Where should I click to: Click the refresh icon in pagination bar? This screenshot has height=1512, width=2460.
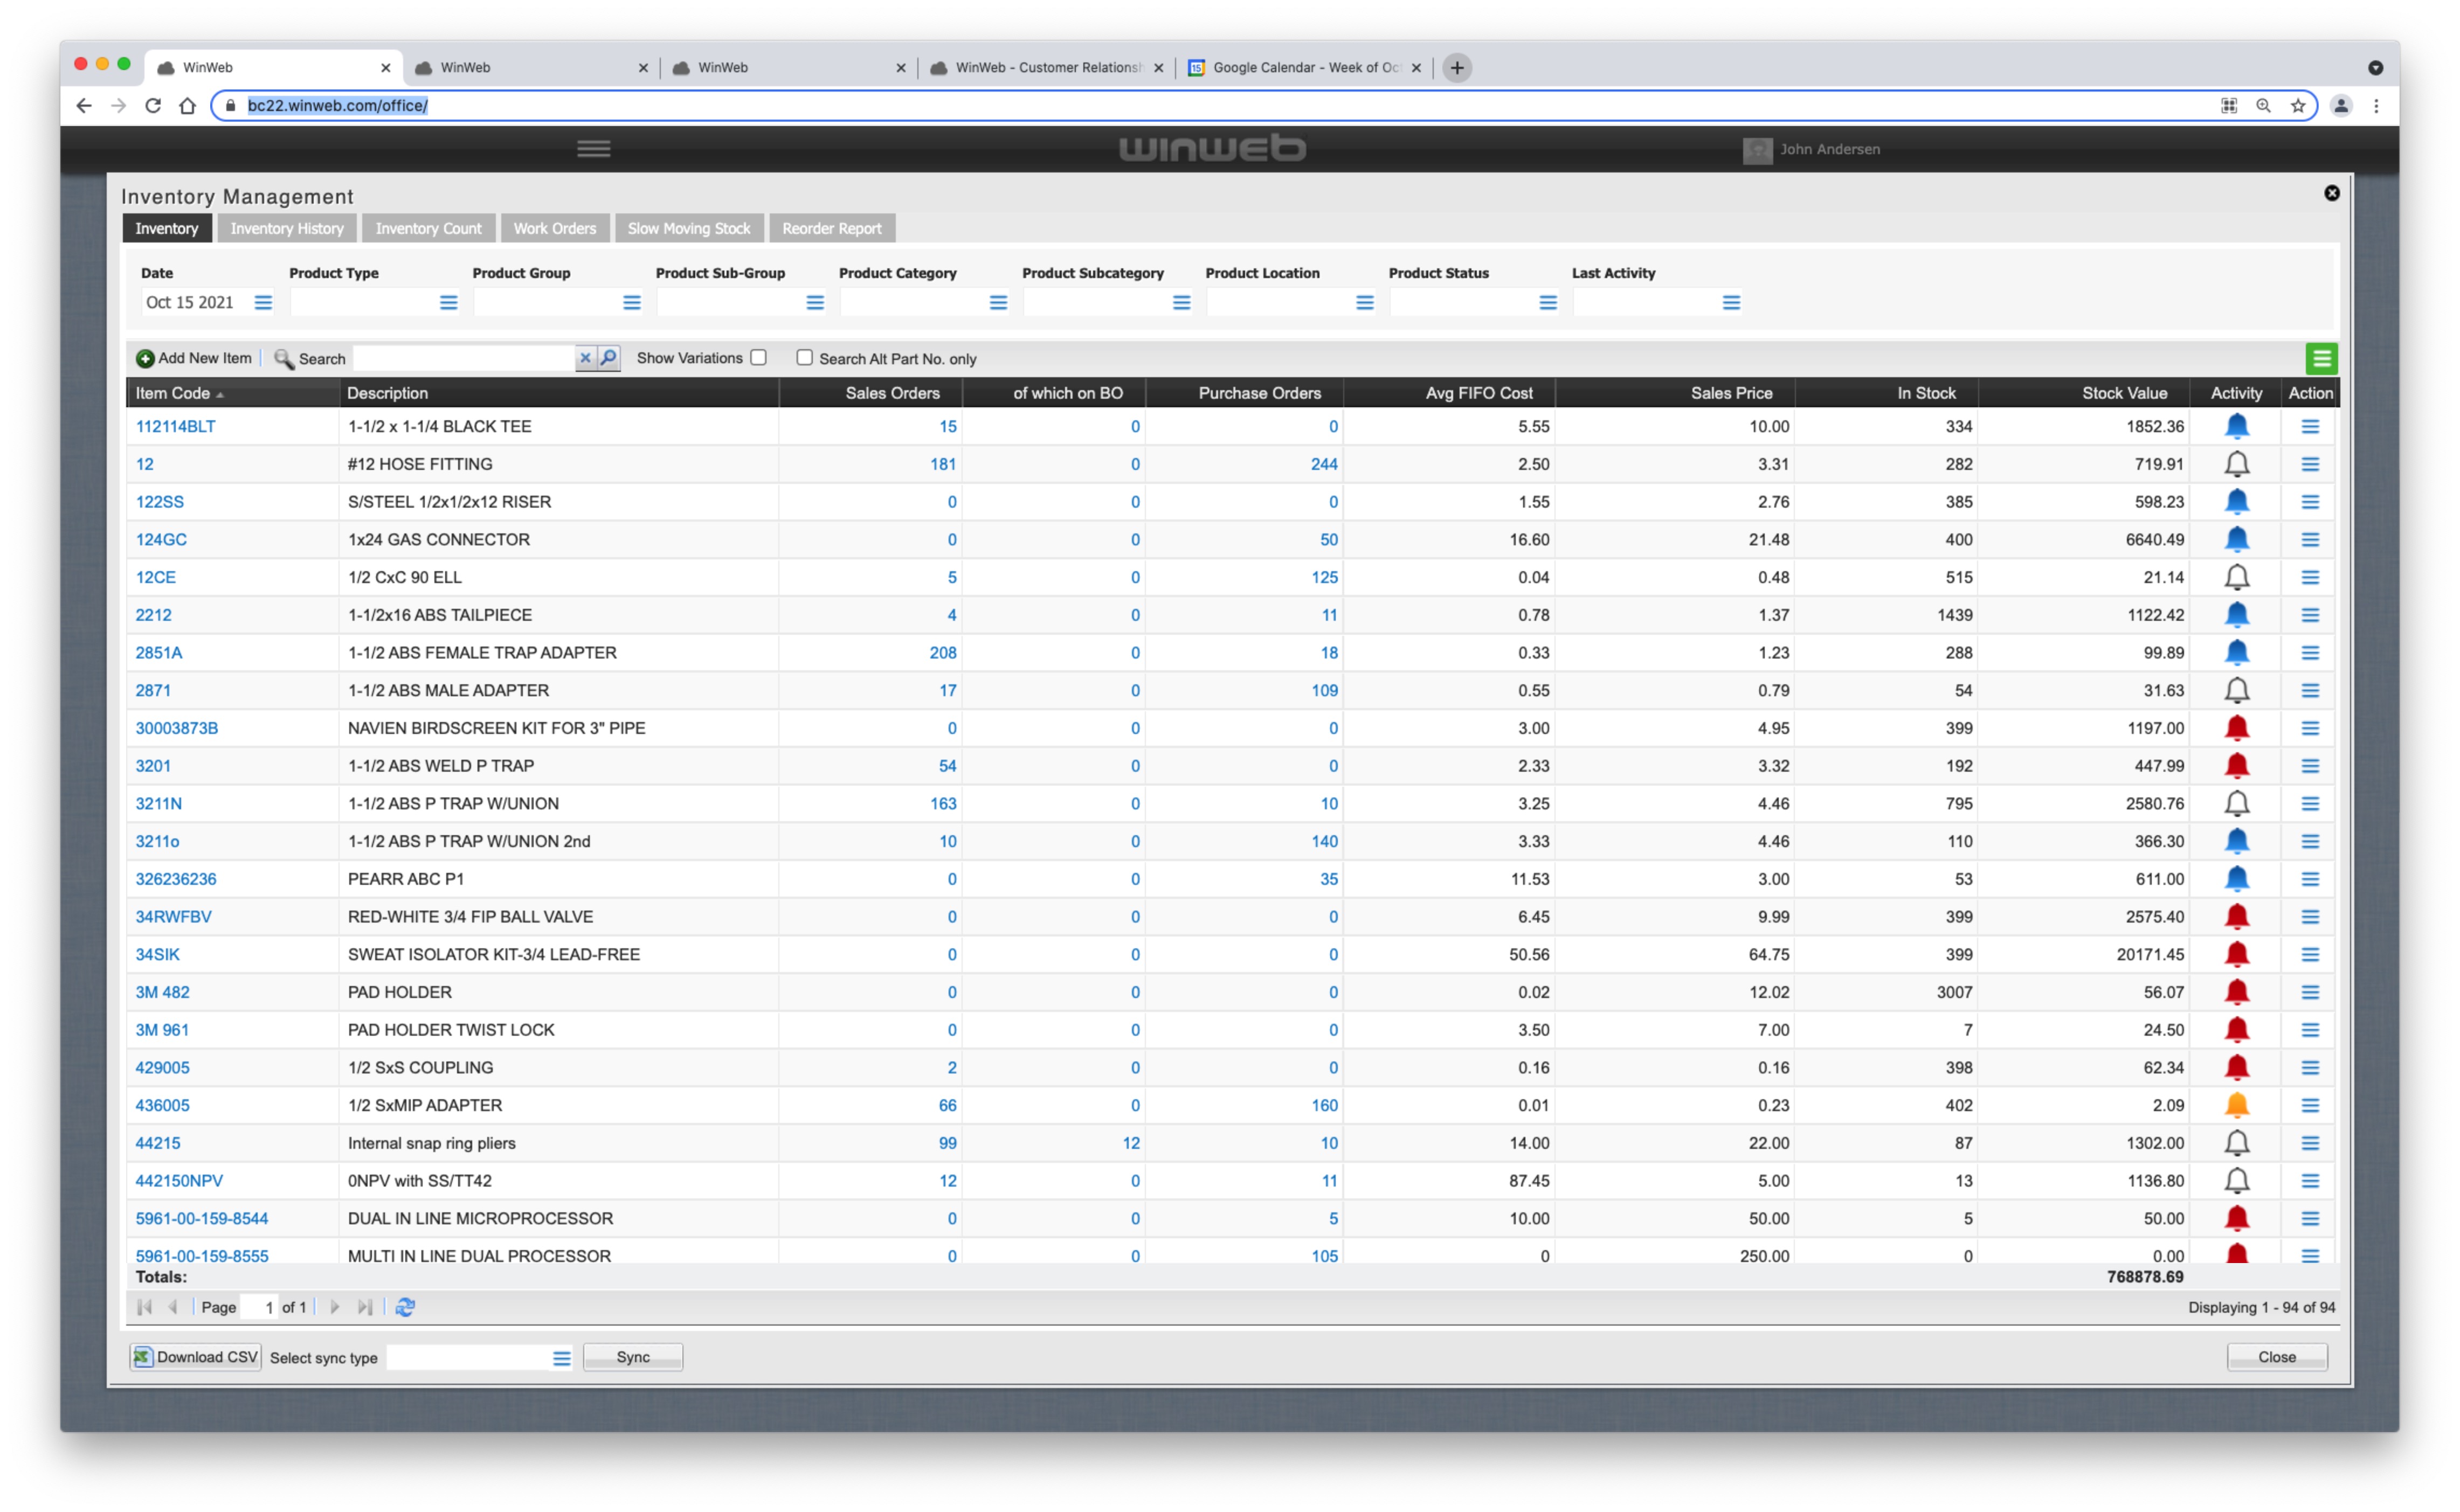click(x=405, y=1307)
